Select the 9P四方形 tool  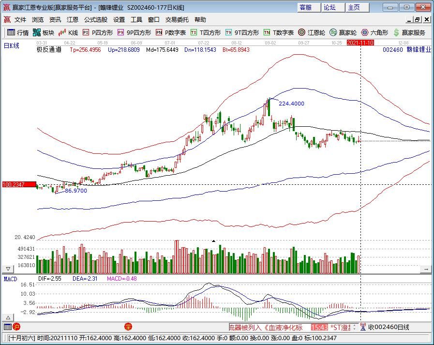[134, 33]
